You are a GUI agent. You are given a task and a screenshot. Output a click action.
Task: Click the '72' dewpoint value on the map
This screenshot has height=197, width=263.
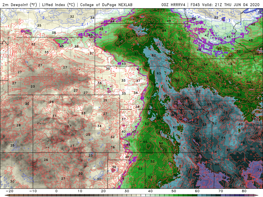pos(259,170)
